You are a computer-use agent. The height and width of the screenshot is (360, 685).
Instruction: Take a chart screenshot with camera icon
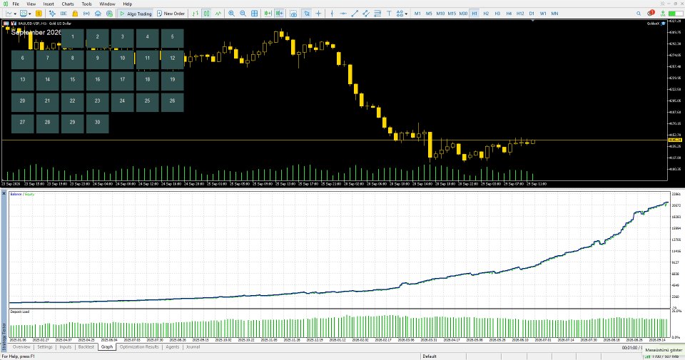[x=293, y=14]
